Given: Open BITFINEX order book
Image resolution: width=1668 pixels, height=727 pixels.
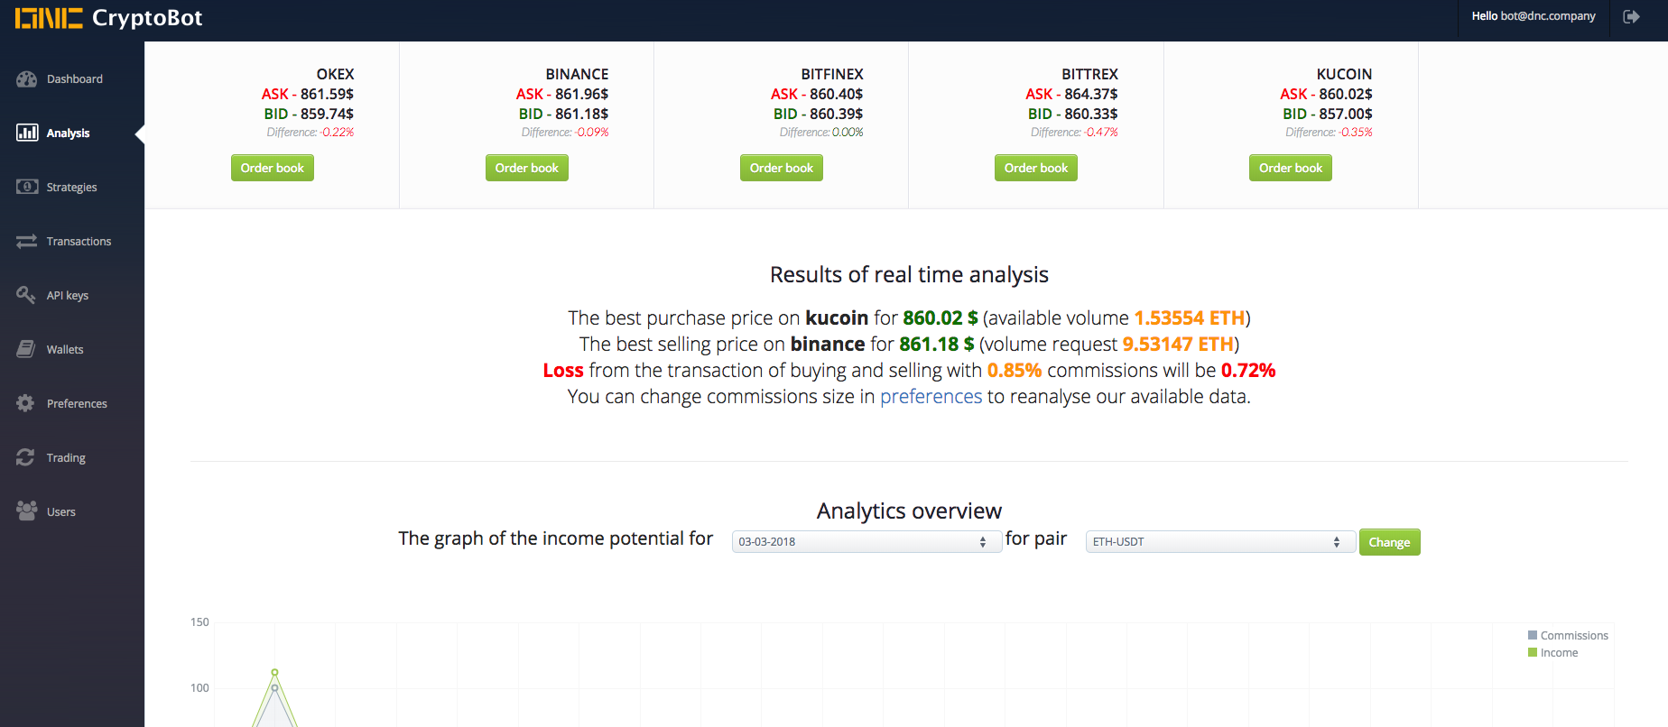Looking at the screenshot, I should 782,168.
